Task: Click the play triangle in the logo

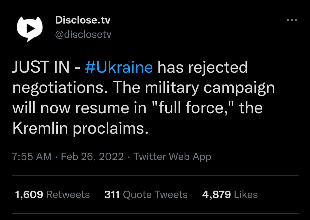Action: click(x=30, y=28)
